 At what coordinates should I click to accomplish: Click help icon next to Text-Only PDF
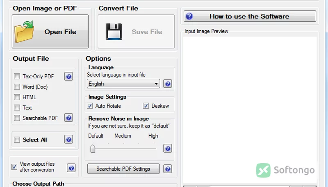point(68,77)
